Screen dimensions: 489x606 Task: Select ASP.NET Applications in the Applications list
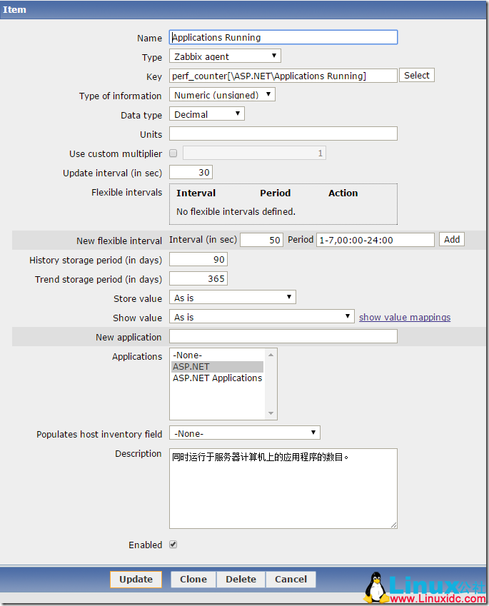click(x=217, y=378)
